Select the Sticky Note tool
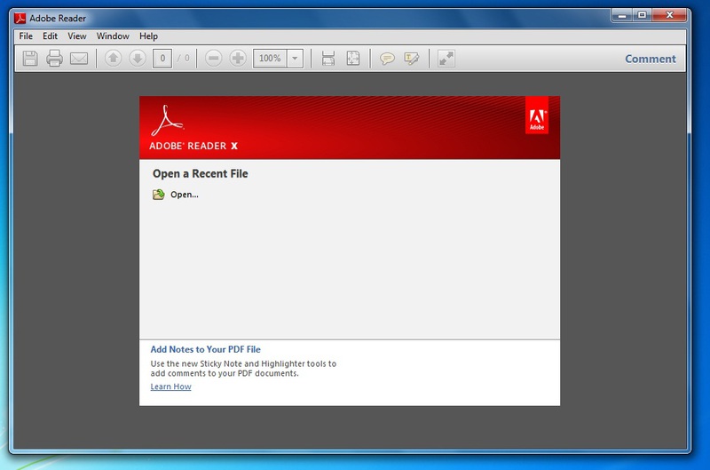 click(x=388, y=59)
